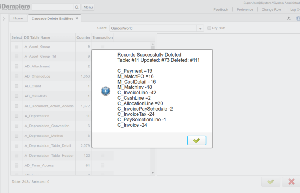Open the Menu button

tap(88, 7)
